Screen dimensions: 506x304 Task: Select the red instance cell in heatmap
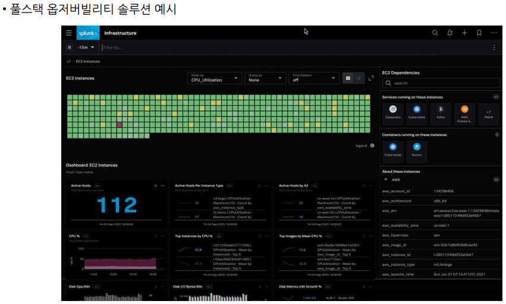pyautogui.click(x=120, y=125)
